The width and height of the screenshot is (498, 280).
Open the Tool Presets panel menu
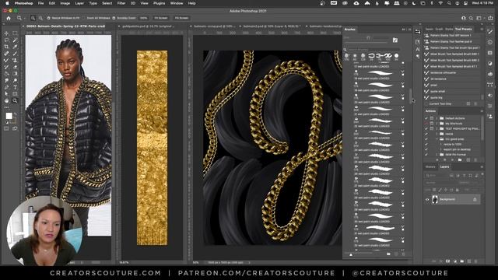tap(482, 30)
